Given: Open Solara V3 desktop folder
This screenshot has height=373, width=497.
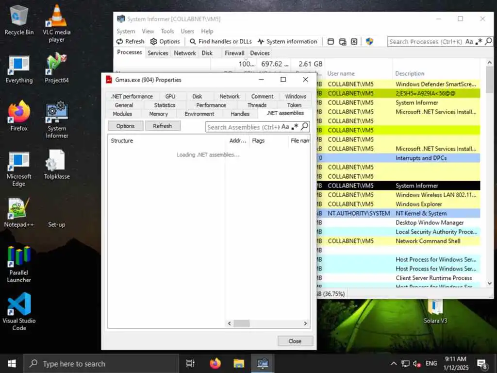Looking at the screenshot, I should pos(435,311).
